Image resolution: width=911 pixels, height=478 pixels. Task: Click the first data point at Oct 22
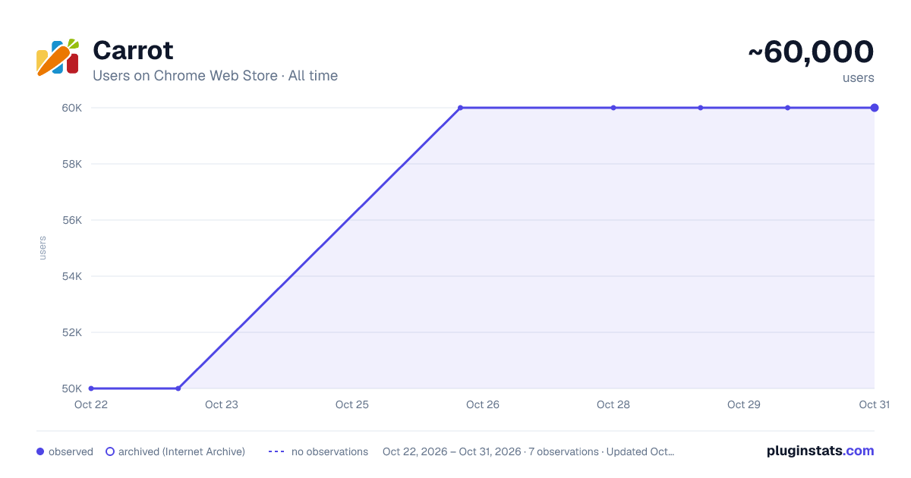(91, 388)
